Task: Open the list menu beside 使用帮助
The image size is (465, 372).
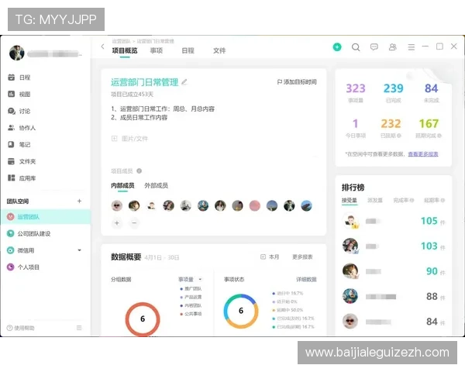Action: (x=79, y=328)
